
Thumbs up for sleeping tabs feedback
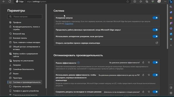coord(143,92)
